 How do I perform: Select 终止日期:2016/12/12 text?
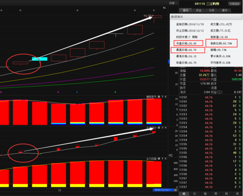(x=190, y=31)
